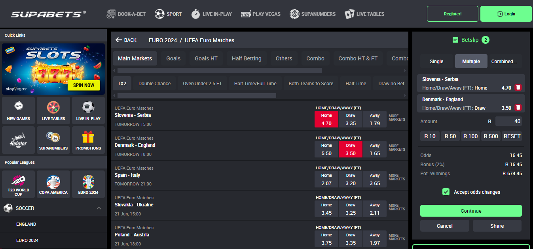Switch to the Goals tab
533x249 pixels.
[173, 58]
